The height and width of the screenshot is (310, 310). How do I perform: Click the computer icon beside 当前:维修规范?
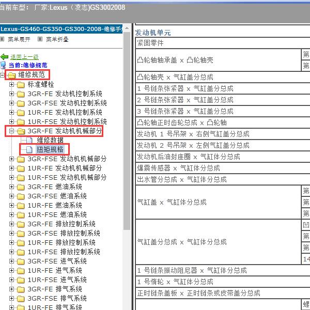click(x=3, y=65)
